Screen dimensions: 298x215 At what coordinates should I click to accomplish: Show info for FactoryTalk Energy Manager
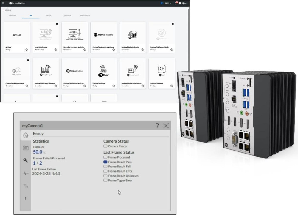pos(56,86)
